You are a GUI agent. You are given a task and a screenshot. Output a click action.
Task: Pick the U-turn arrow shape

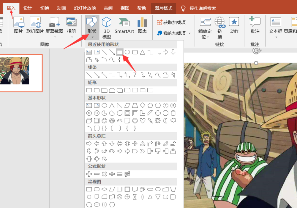tap(158, 143)
